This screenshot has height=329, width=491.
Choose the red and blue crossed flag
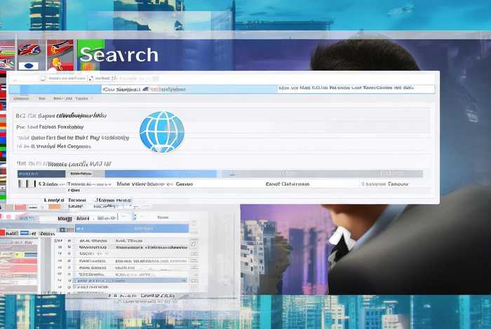(x=29, y=50)
